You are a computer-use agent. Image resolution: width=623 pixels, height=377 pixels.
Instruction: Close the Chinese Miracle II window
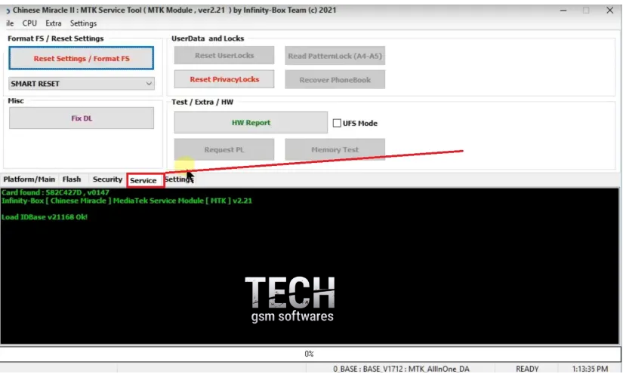pos(610,11)
